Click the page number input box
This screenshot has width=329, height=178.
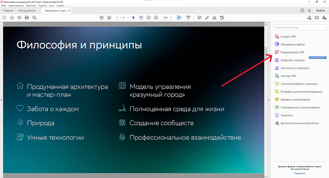click(x=118, y=17)
